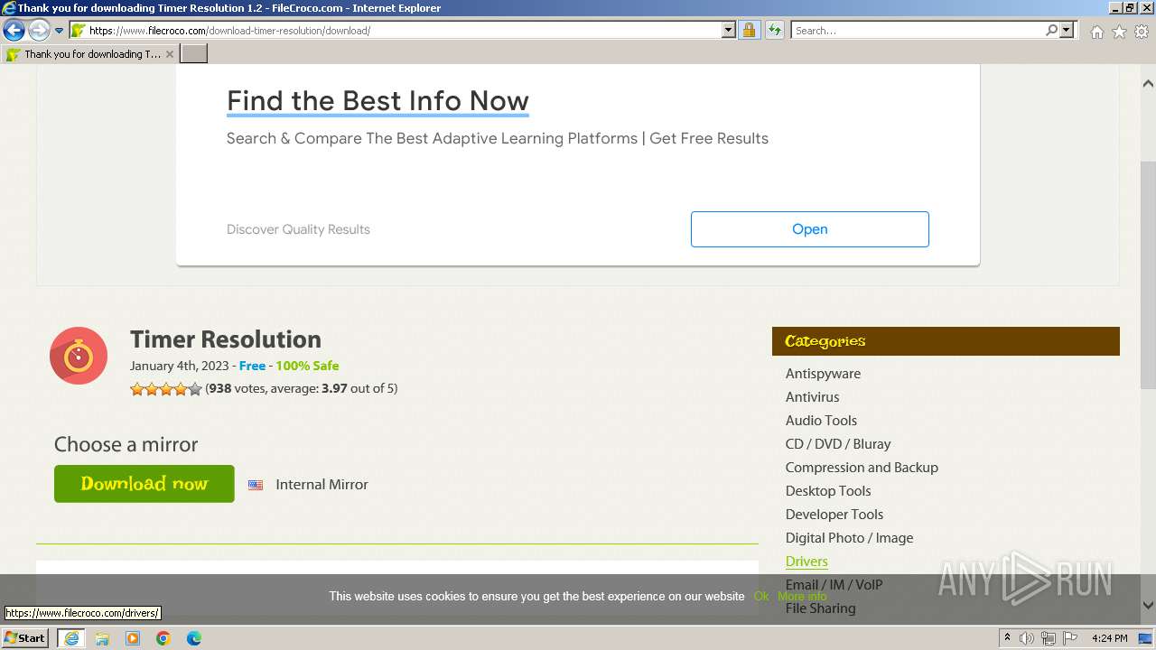Viewport: 1156px width, 650px height.
Task: Click the page scrollbar down arrow
Action: [x=1148, y=606]
